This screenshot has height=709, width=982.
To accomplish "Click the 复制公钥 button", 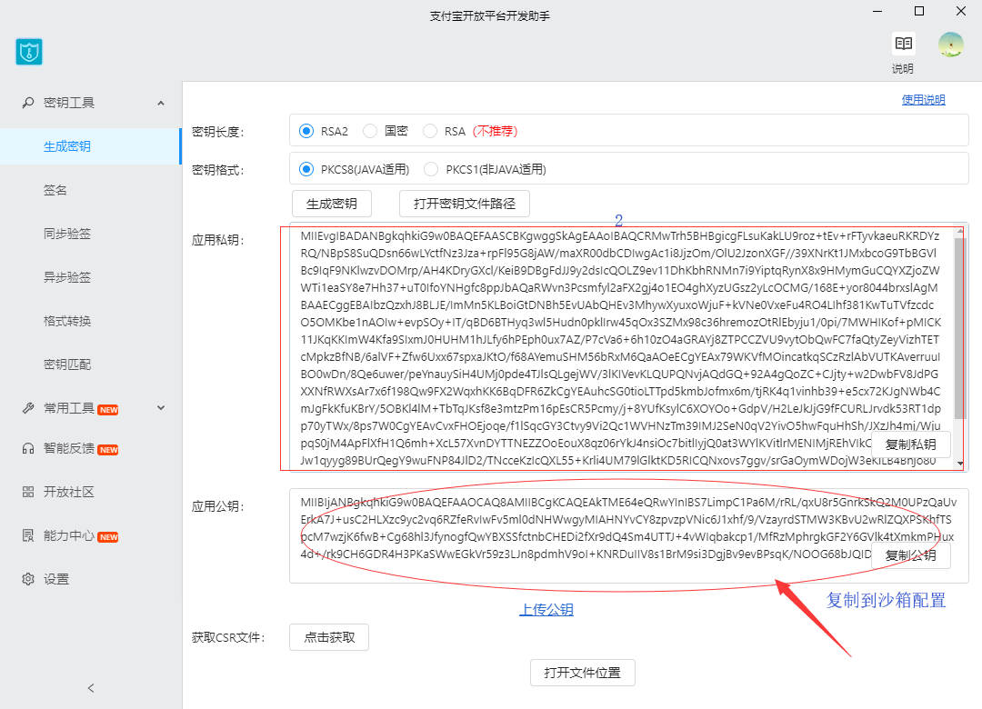I will (x=910, y=555).
